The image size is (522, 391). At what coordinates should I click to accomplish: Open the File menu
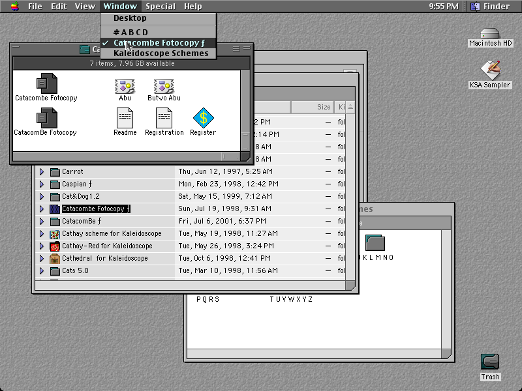tap(35, 7)
